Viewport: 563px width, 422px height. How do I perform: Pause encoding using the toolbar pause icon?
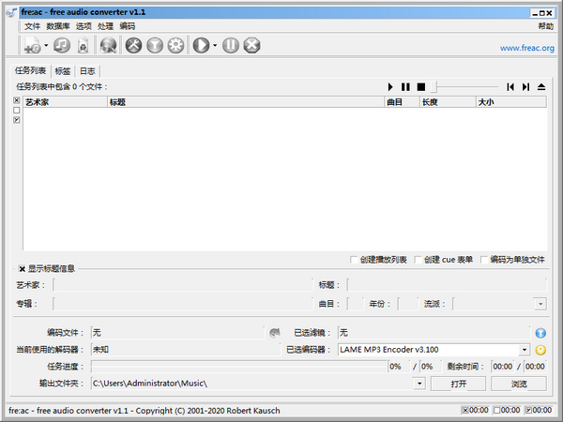(231, 45)
